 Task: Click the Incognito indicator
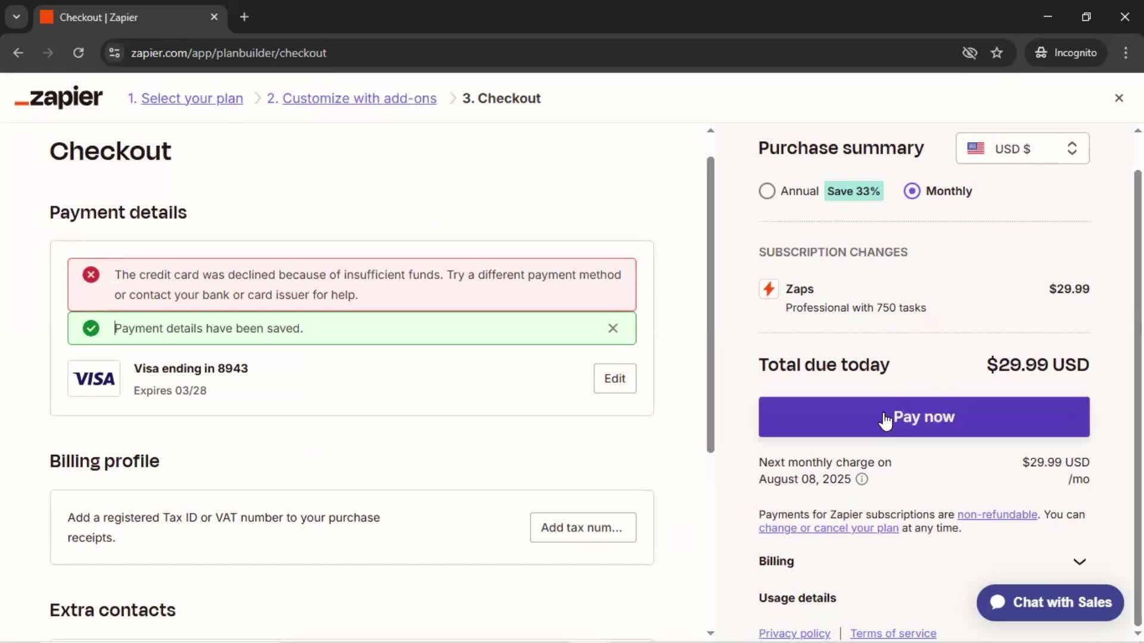(1066, 52)
